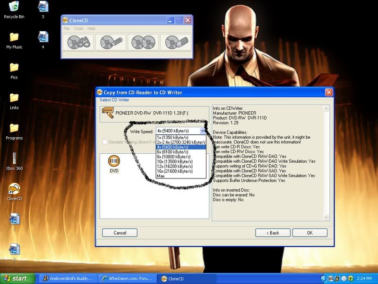Click the Erase CD icon in CloneCD
Screen dimensions: 378x284
click(176, 43)
